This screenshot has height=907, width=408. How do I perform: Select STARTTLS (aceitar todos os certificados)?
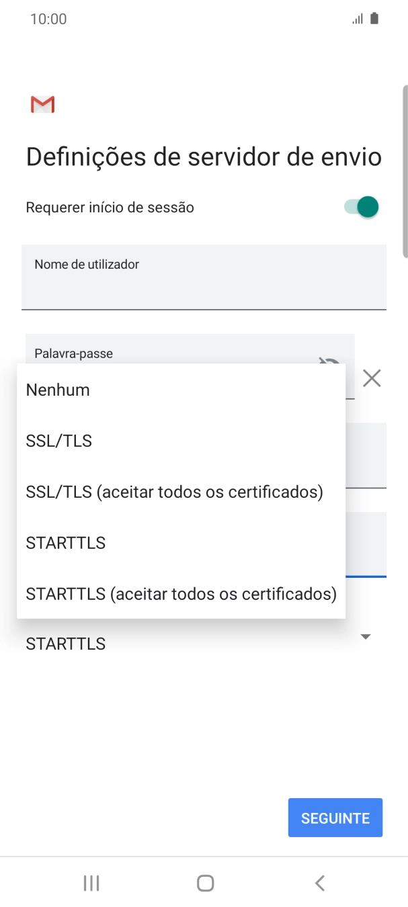tap(180, 594)
